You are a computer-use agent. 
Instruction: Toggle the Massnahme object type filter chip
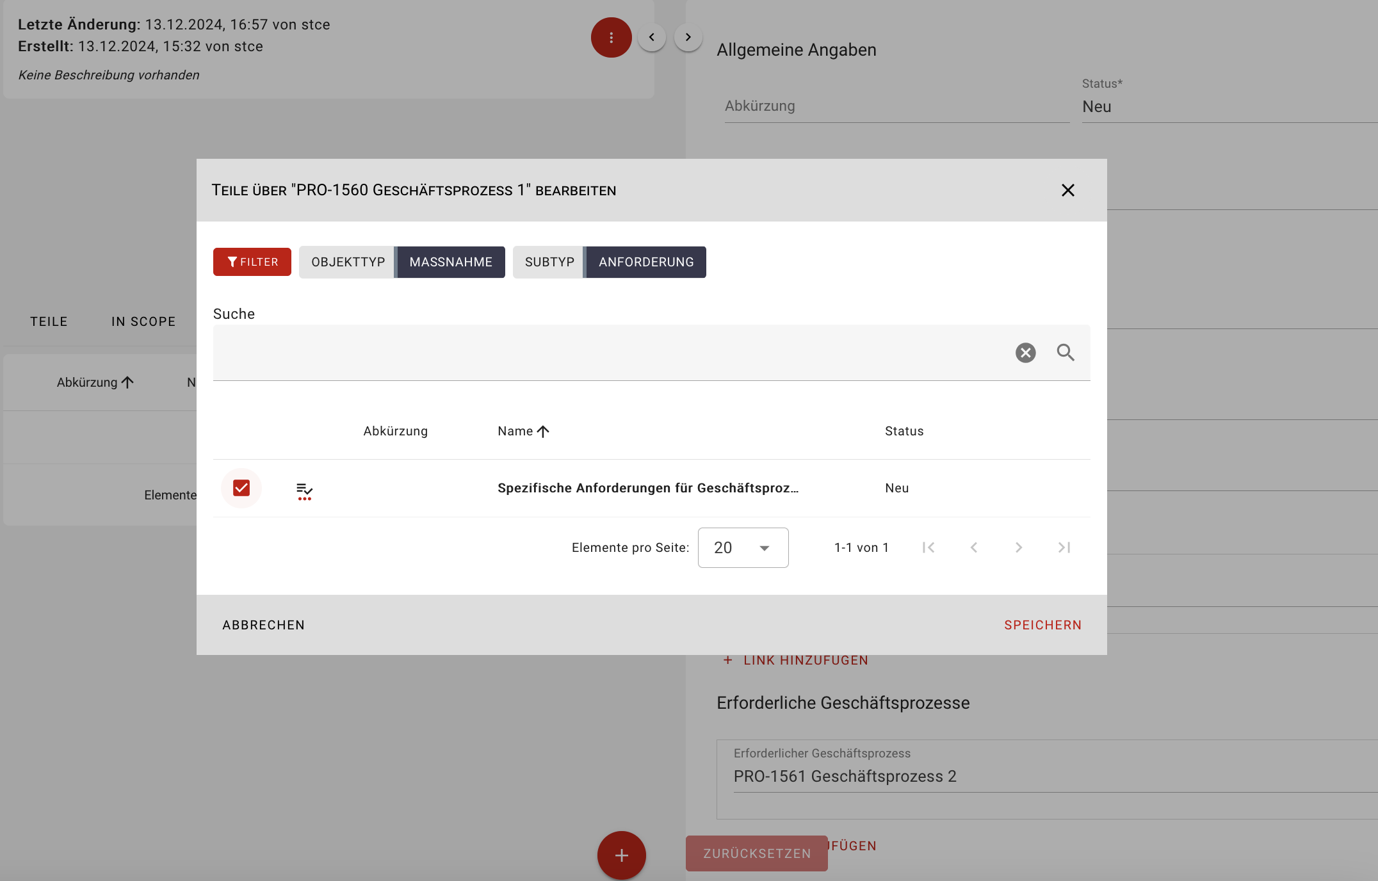(x=450, y=263)
